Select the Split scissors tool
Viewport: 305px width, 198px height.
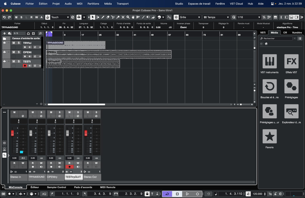(x=113, y=17)
